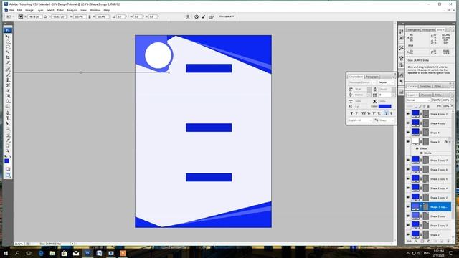Click the trash icon in Layers panel

[448, 242]
